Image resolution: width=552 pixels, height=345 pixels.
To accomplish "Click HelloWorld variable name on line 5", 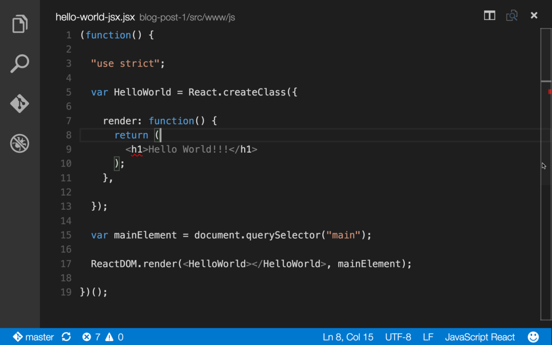I will coord(142,92).
